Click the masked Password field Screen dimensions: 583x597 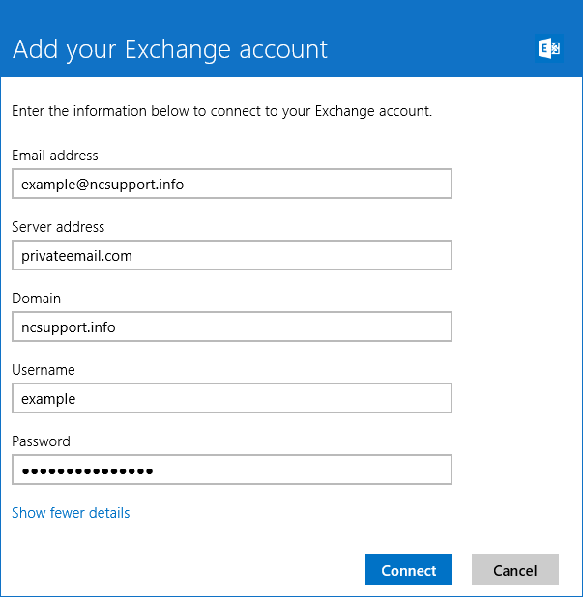(232, 469)
